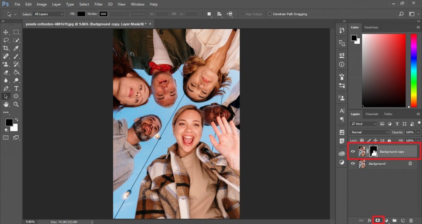Screen dimensions: 422x224
Task: Create new fill or adjustment layer
Action: pyautogui.click(x=386, y=220)
